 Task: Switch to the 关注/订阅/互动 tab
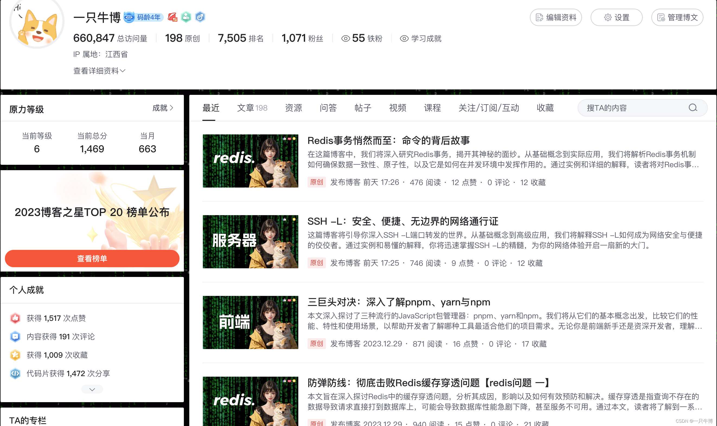click(489, 108)
